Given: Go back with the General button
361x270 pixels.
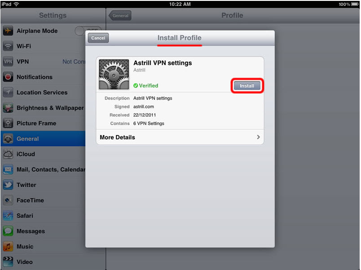Looking at the screenshot, I should (120, 16).
